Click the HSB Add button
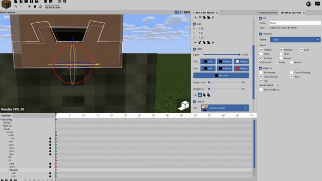The image size is (322, 181). (x=208, y=68)
